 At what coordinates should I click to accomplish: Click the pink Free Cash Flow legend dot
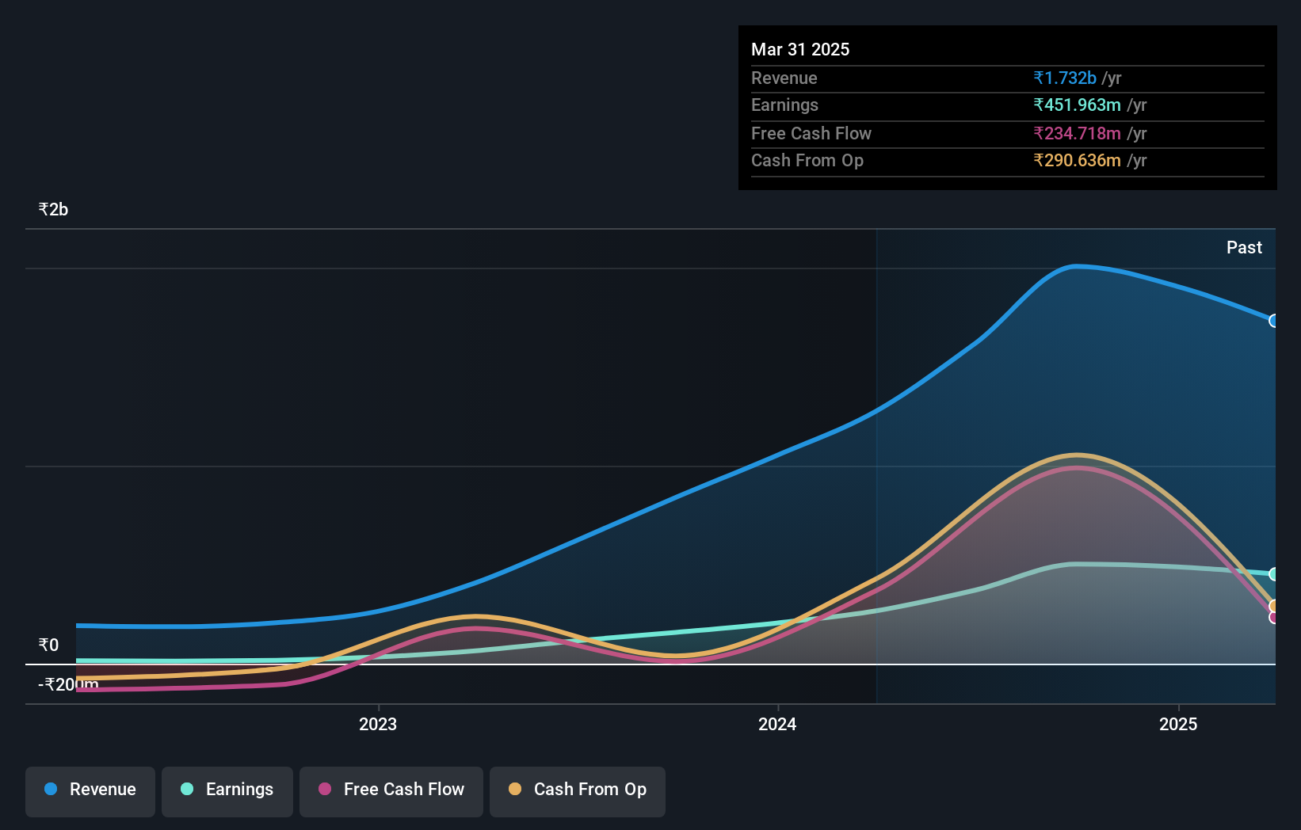coord(325,789)
